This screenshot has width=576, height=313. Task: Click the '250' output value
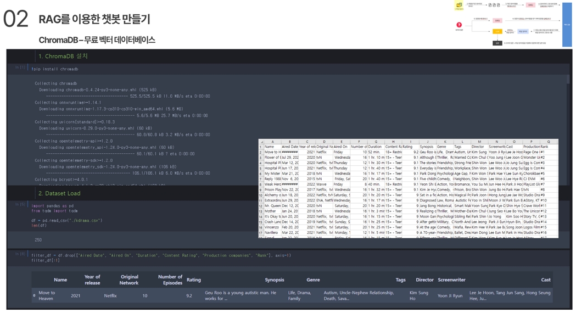38,240
